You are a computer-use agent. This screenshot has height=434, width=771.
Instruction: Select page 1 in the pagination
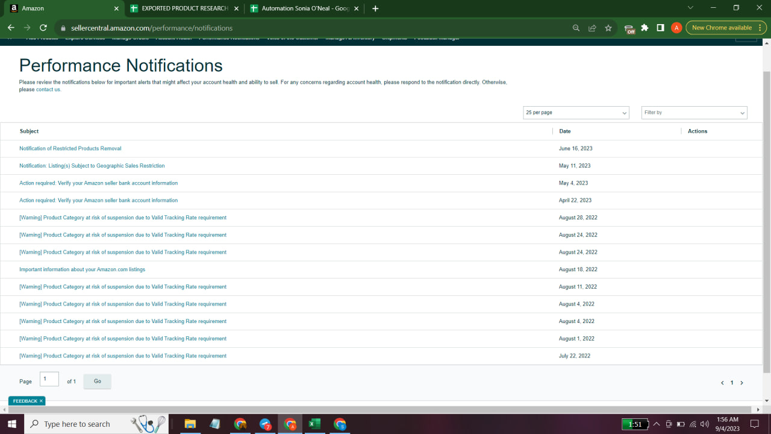tap(732, 383)
